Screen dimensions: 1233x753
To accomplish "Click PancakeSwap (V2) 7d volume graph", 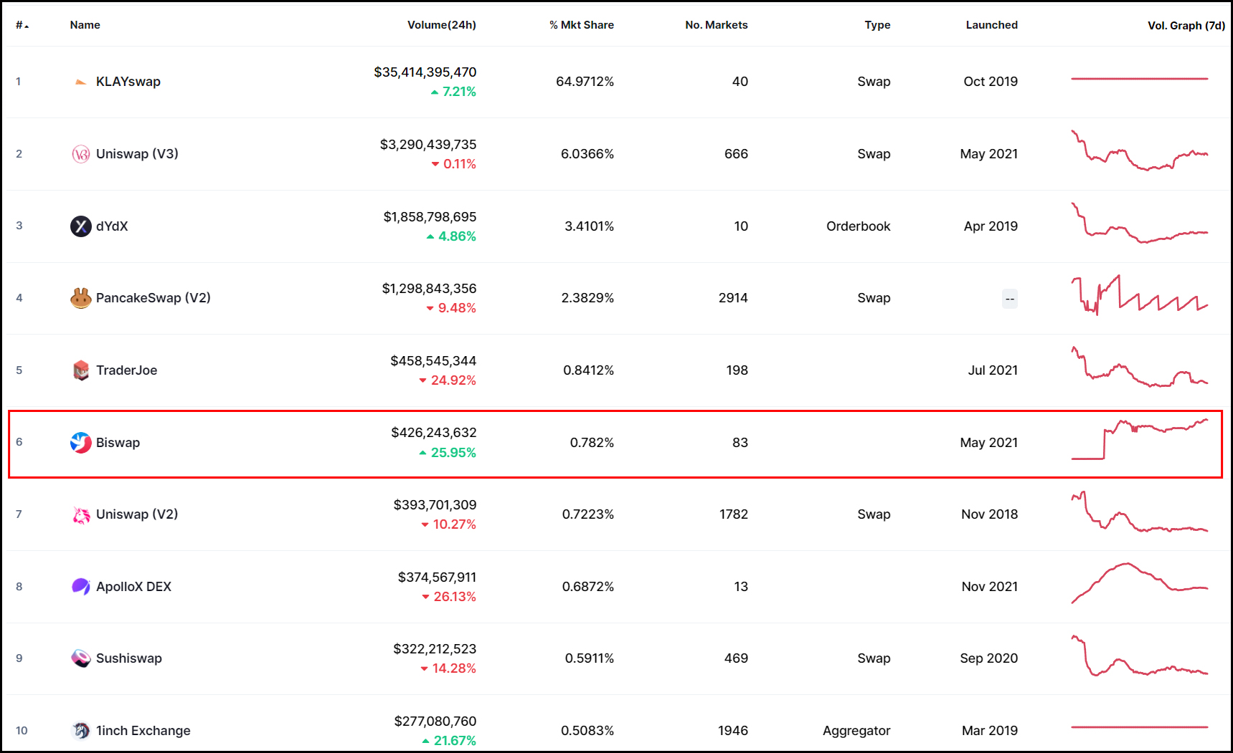I will pos(1140,295).
